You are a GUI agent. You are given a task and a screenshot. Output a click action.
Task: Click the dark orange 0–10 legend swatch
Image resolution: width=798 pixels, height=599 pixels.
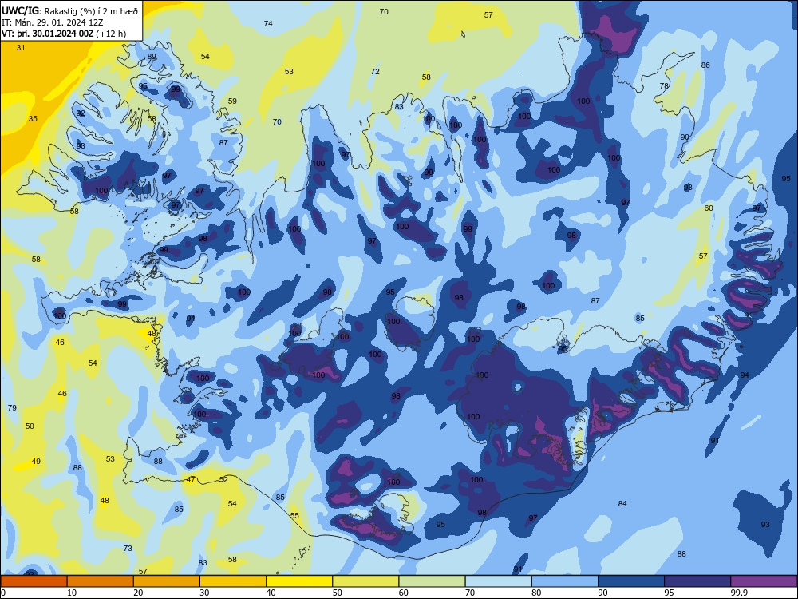34,581
